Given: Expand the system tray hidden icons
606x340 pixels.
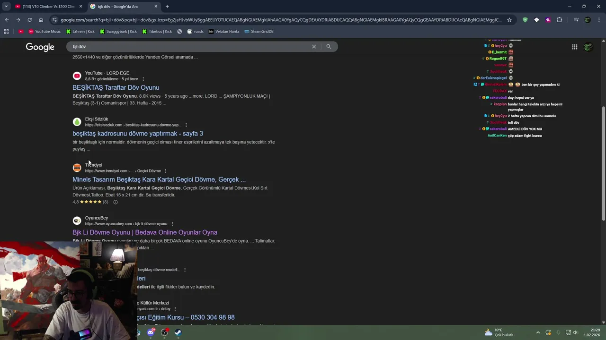Looking at the screenshot, I should [x=538, y=332].
